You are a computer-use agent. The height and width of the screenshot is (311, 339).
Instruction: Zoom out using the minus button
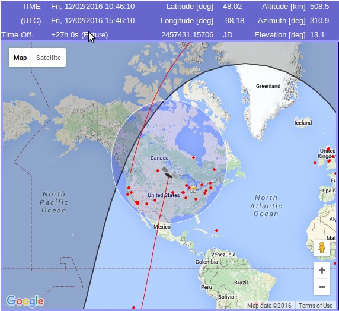pyautogui.click(x=322, y=287)
